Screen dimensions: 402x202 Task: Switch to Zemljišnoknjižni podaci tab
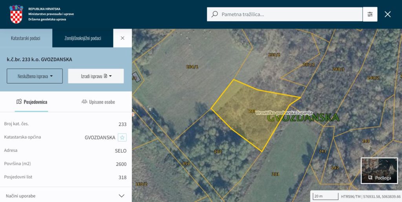[x=82, y=38]
